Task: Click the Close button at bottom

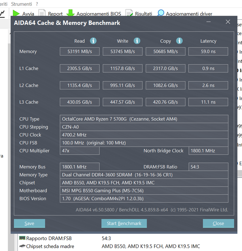Action: pyautogui.click(x=218, y=223)
